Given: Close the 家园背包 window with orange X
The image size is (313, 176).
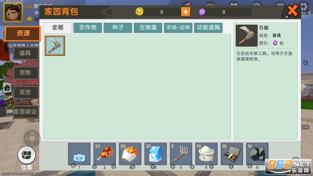Looking at the screenshot, I should click(x=292, y=11).
